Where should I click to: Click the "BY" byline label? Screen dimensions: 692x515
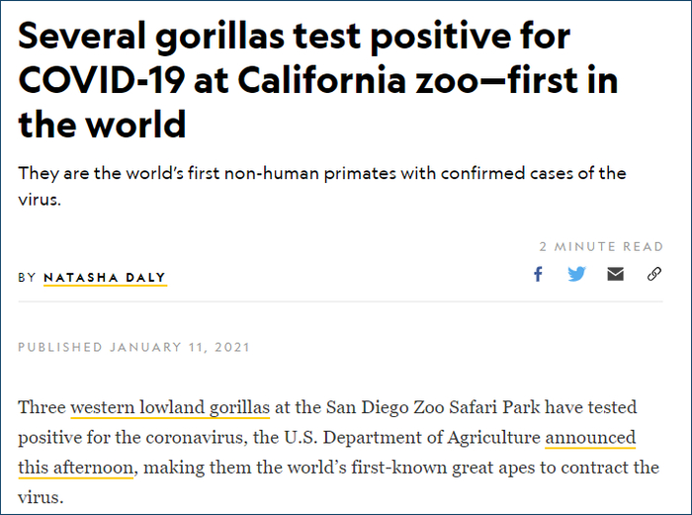click(27, 278)
